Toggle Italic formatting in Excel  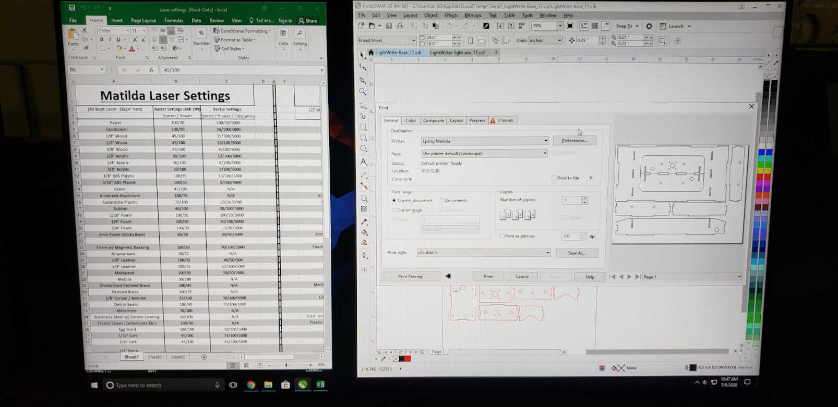point(110,40)
